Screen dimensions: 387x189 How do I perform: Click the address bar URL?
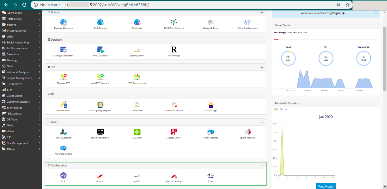coord(107,5)
